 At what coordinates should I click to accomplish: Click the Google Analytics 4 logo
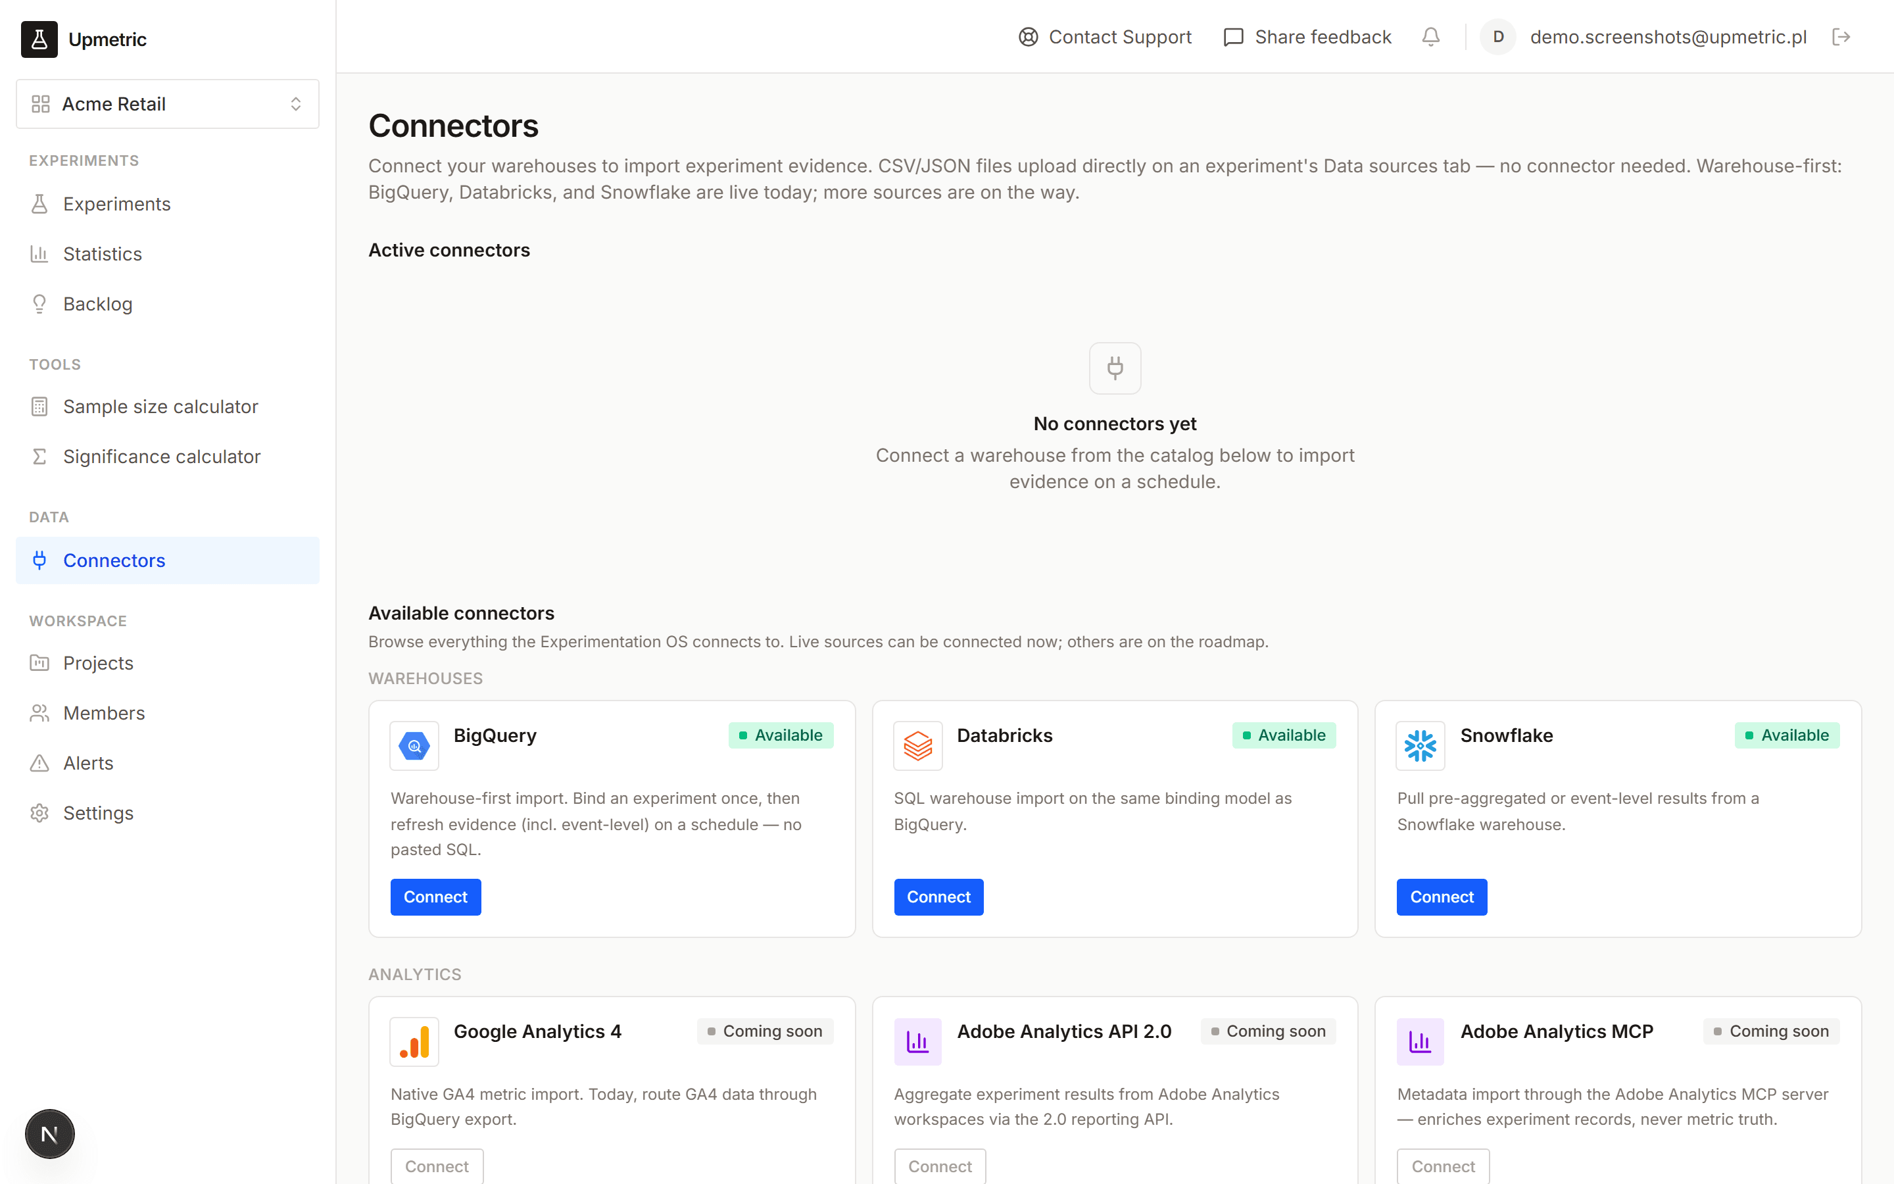(x=414, y=1041)
